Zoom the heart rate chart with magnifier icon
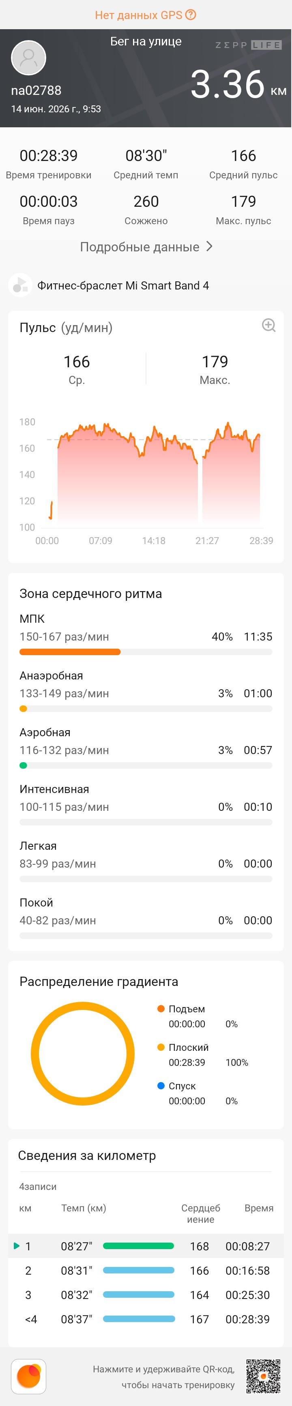The image size is (292, 1406). click(x=268, y=325)
